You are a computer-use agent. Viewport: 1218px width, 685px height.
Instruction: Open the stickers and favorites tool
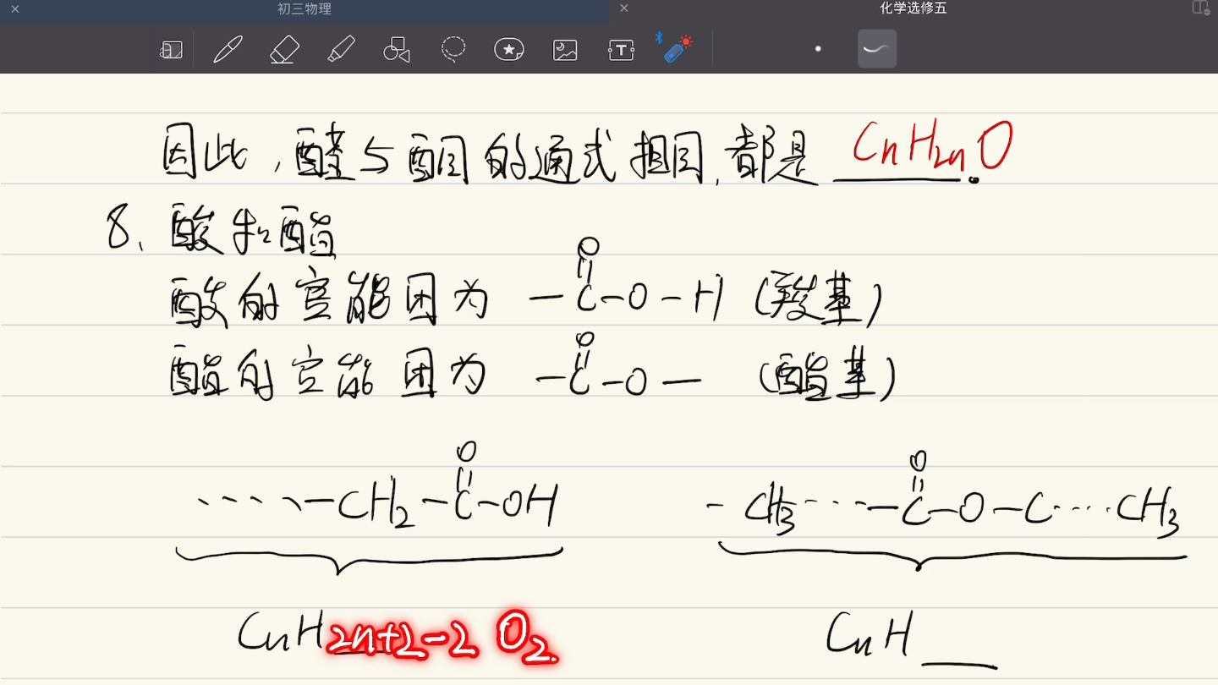pyautogui.click(x=508, y=50)
